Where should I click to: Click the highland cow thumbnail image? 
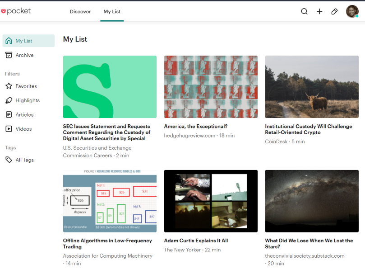(x=312, y=87)
